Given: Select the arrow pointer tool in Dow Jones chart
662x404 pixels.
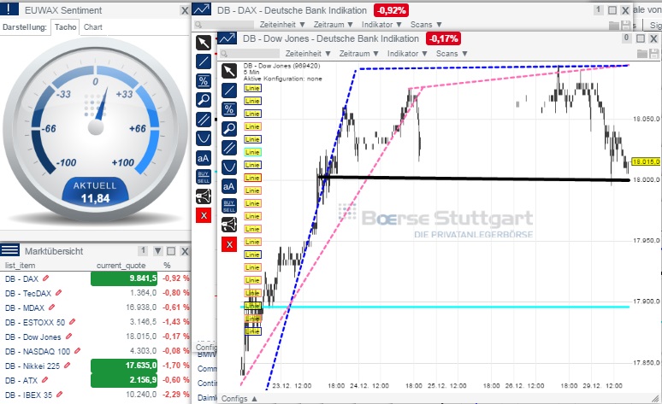Looking at the screenshot, I should coord(228,70).
